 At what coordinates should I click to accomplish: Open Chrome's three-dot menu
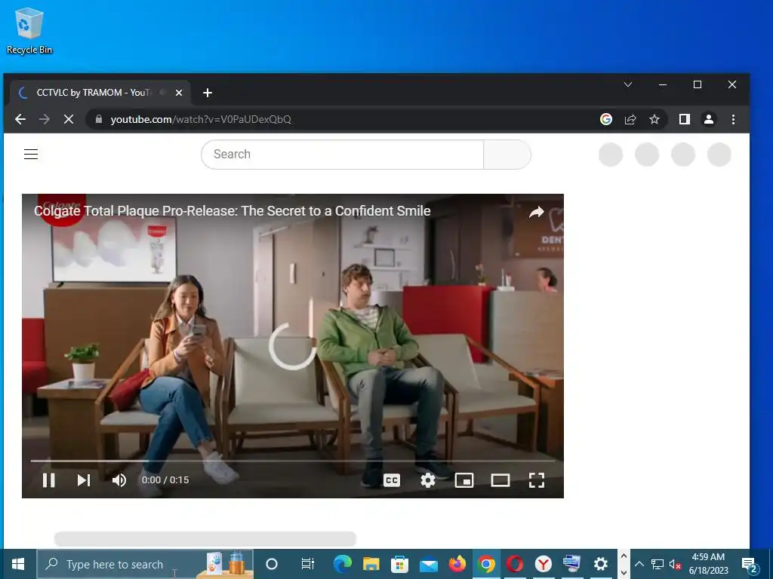pos(733,119)
